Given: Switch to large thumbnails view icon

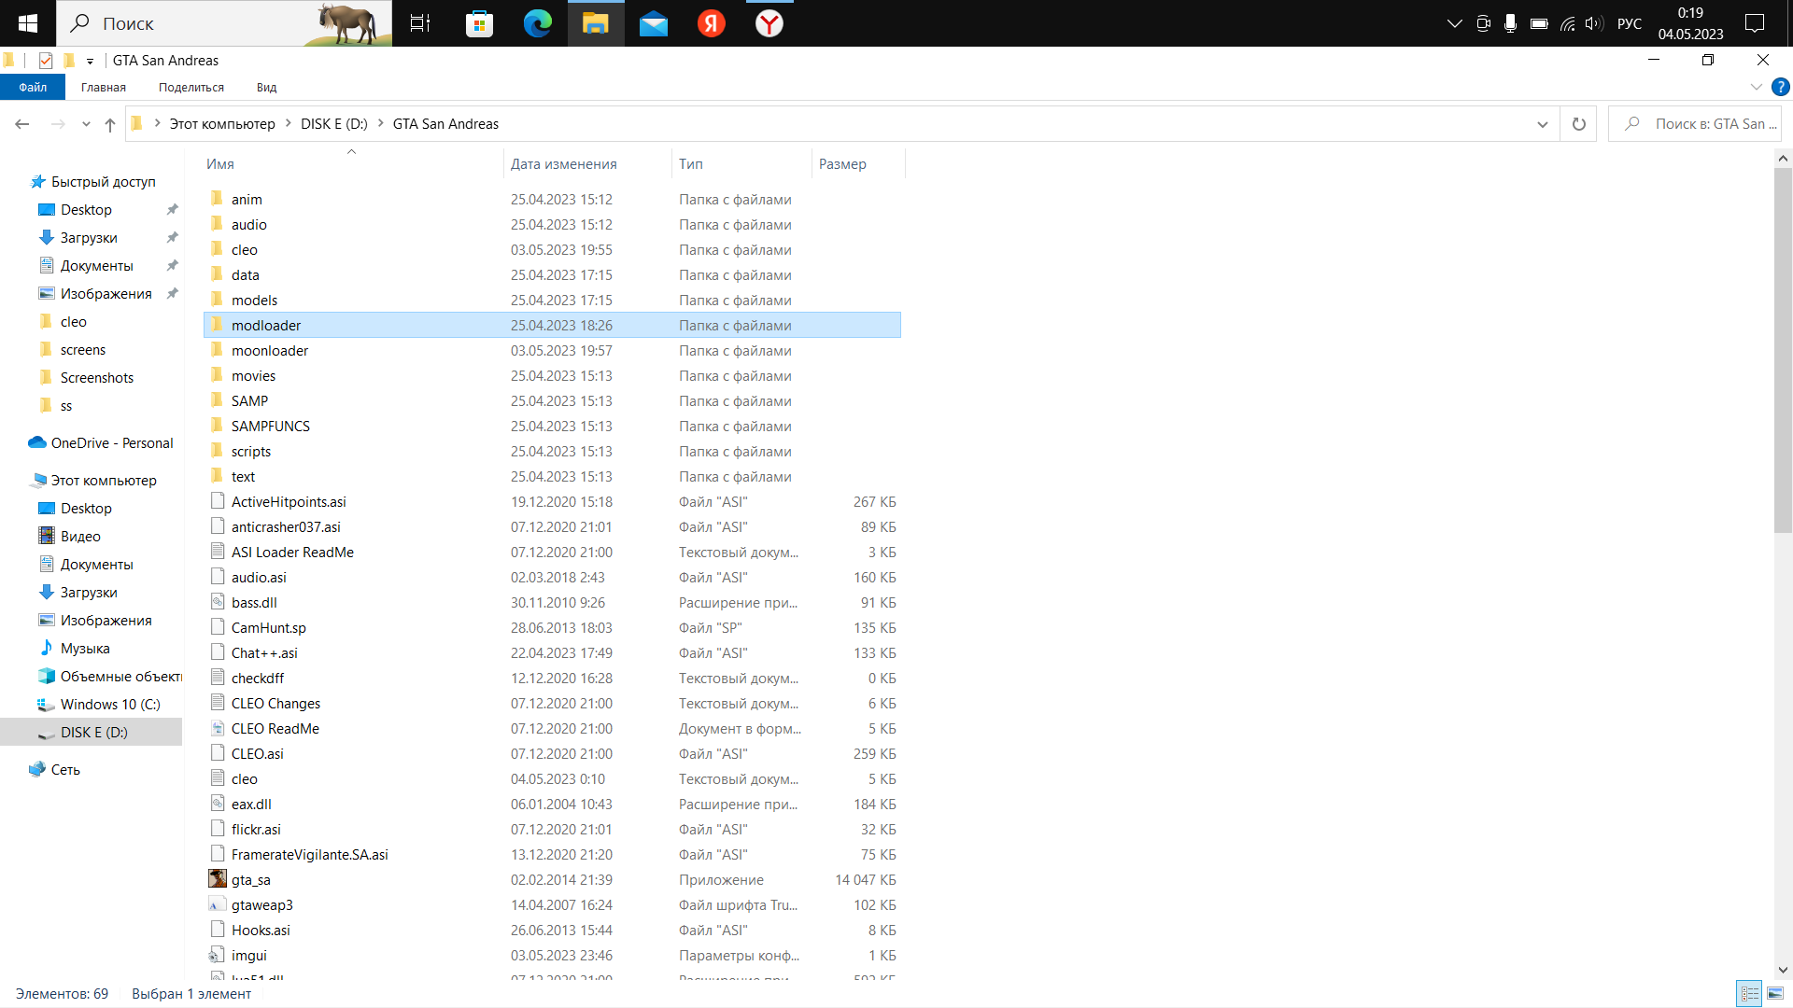Looking at the screenshot, I should click(1775, 994).
